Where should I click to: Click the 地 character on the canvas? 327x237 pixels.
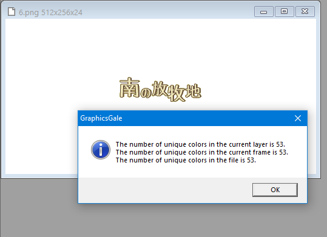194,91
